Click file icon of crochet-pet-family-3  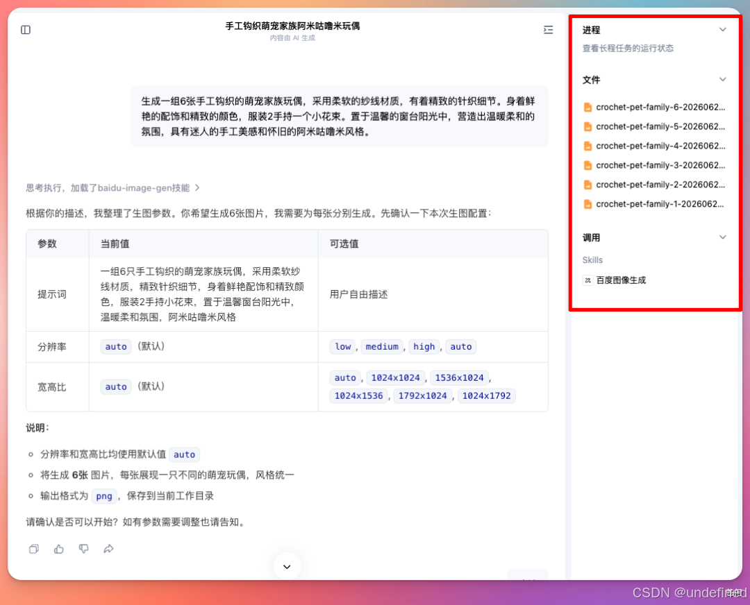pos(588,165)
